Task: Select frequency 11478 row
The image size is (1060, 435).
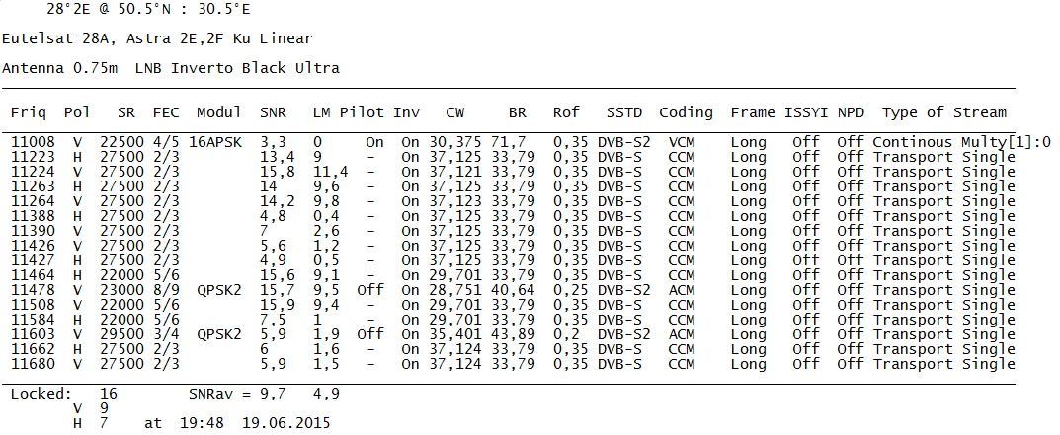Action: click(513, 290)
